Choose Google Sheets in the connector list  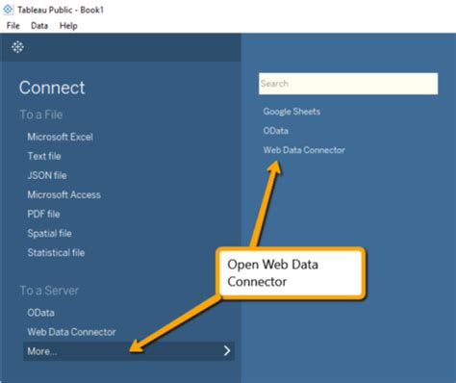click(291, 112)
